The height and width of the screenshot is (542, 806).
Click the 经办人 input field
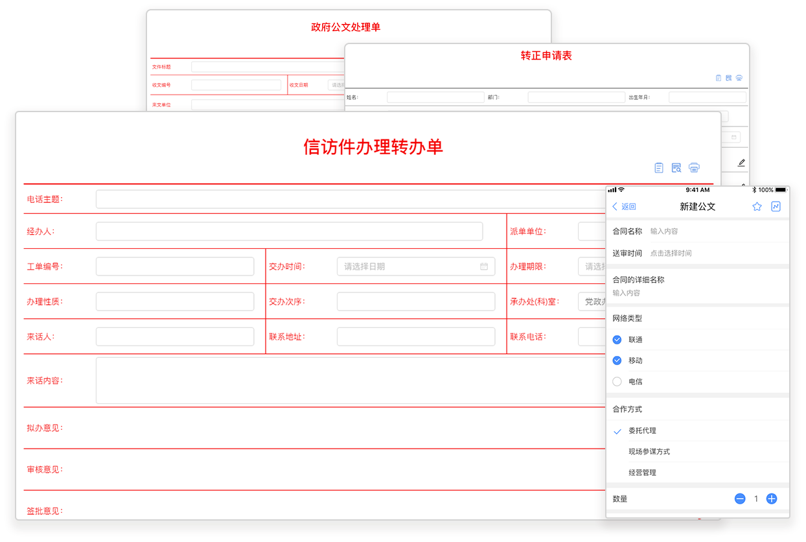pos(289,231)
